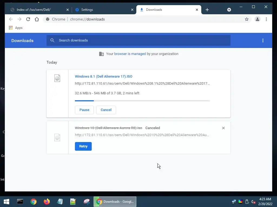Screen dimensions: 277x207
Task: Go back using the browser back arrow
Action: (11, 19)
